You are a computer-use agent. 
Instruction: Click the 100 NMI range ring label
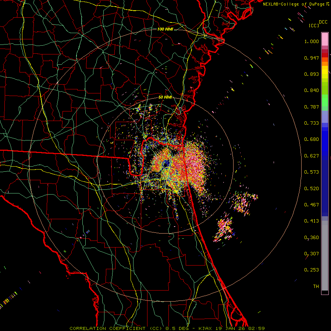pyautogui.click(x=165, y=29)
